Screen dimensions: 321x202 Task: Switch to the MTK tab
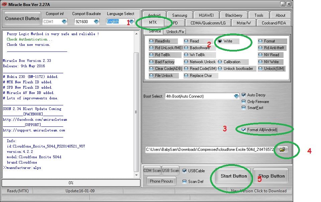(153, 22)
